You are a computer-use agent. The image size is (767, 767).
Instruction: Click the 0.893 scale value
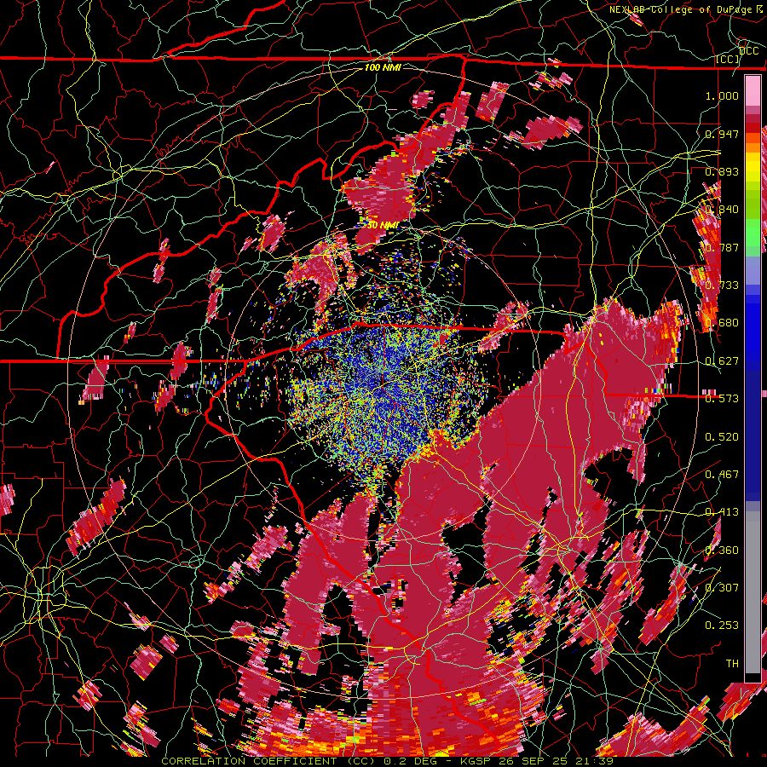tap(722, 171)
